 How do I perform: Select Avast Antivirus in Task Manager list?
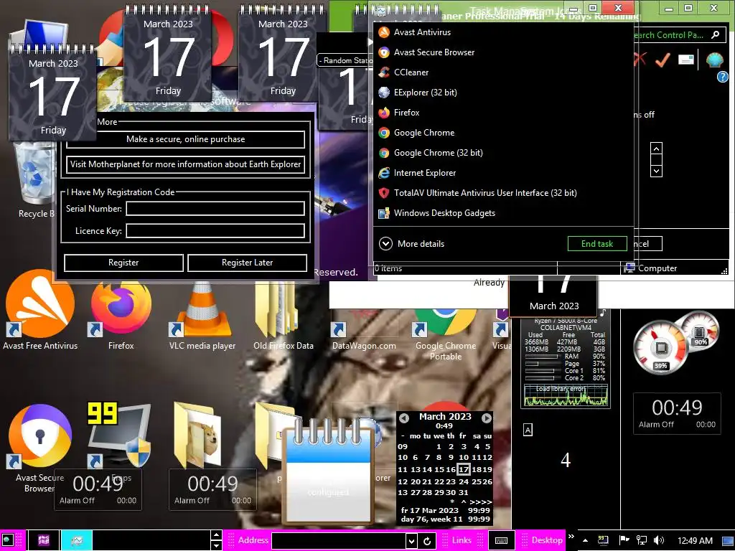point(503,32)
